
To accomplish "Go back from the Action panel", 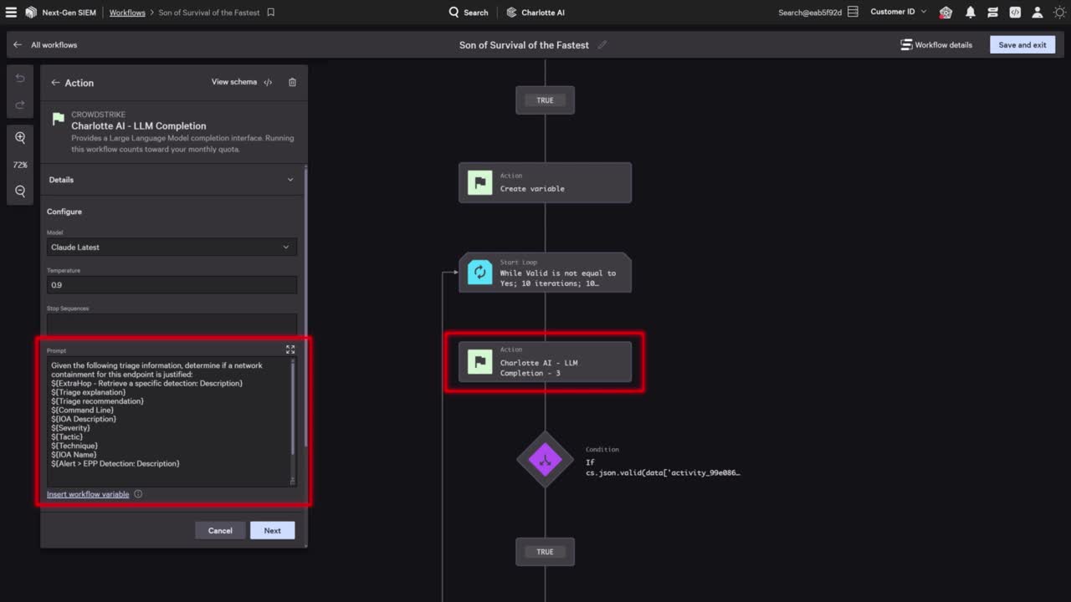I will tap(55, 83).
